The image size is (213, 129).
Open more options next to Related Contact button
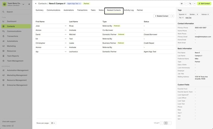pos(172,16)
